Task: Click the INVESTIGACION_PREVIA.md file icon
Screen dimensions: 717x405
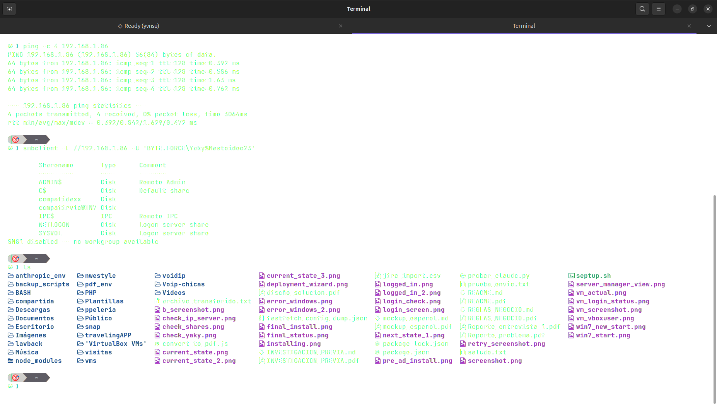Action: [x=262, y=352]
